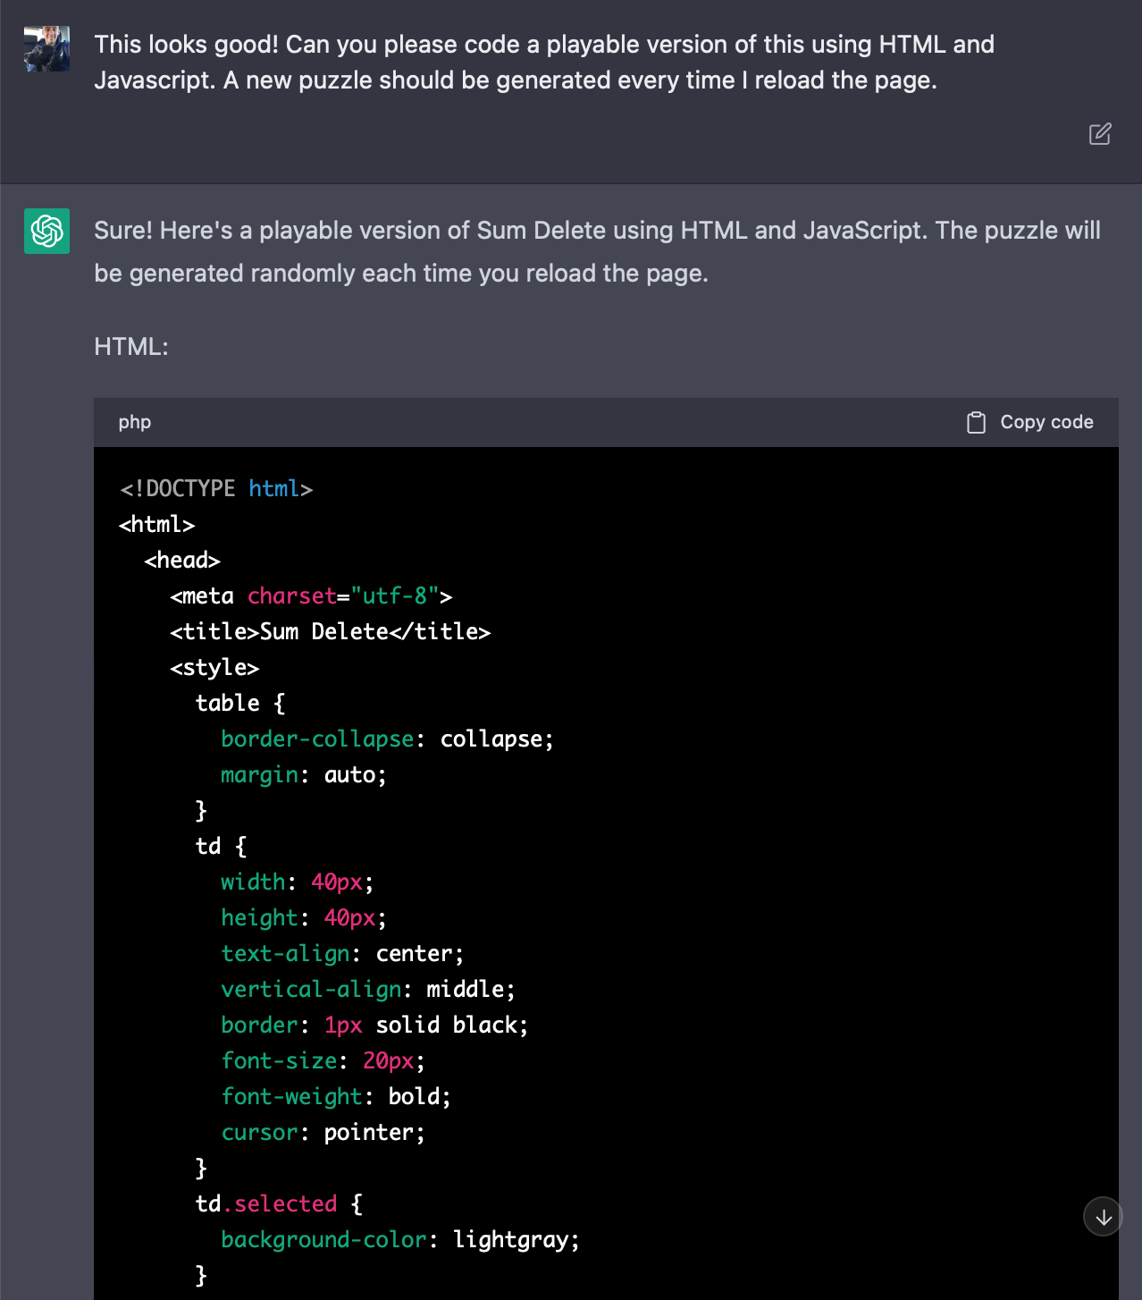
Task: Click the lightgray background-color value
Action: [x=516, y=1239]
